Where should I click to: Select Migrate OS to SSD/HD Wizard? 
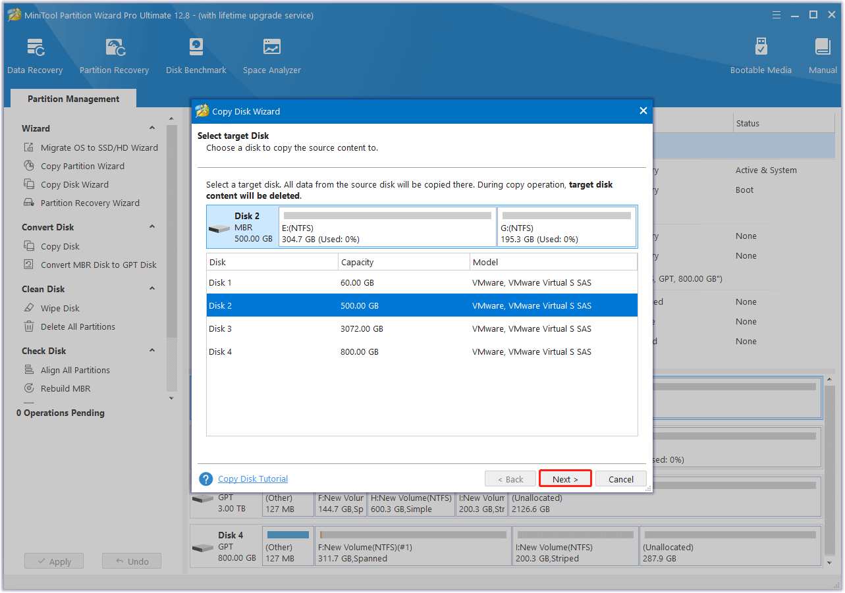click(x=99, y=148)
